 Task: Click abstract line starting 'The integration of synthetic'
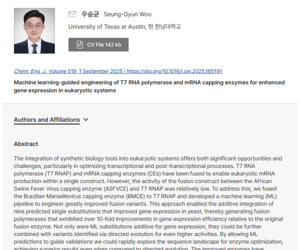pyautogui.click(x=148, y=158)
